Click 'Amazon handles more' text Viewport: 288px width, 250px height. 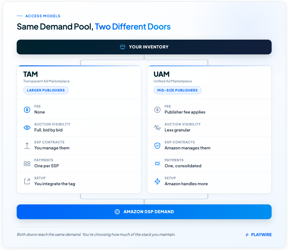coord(186,184)
